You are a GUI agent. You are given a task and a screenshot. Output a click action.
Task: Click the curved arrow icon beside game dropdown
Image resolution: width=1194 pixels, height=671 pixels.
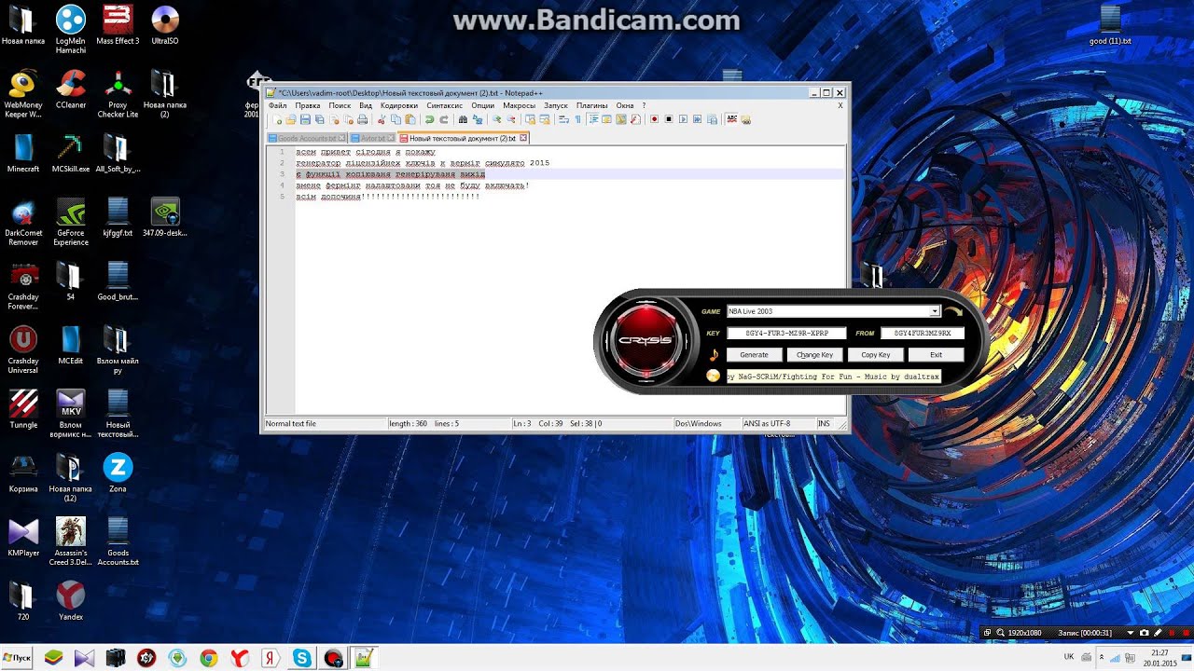tap(953, 311)
